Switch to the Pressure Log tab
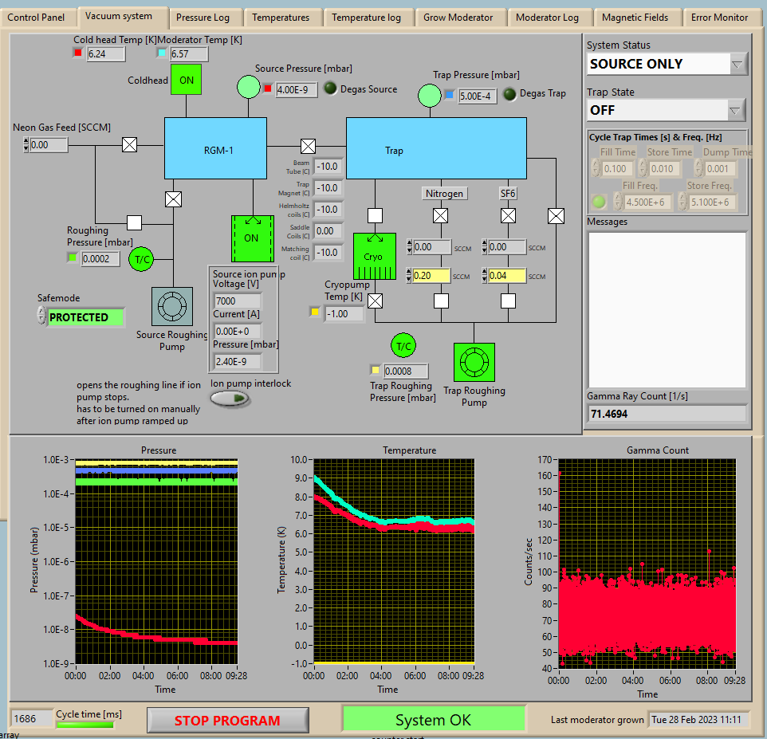The image size is (767, 739). point(203,18)
